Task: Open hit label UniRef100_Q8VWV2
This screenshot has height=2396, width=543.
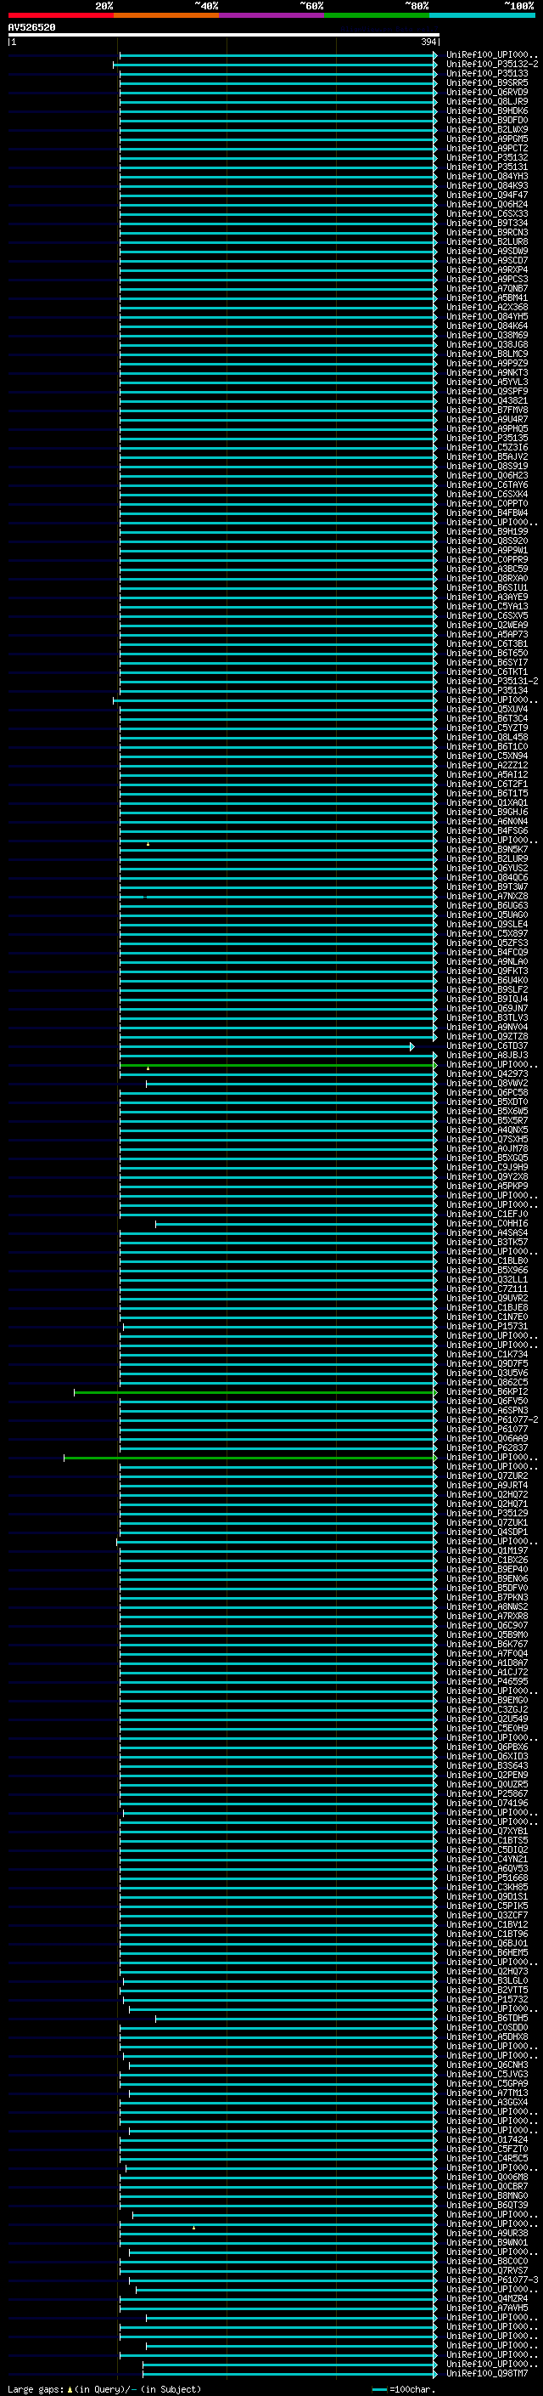Action: pyautogui.click(x=487, y=1084)
